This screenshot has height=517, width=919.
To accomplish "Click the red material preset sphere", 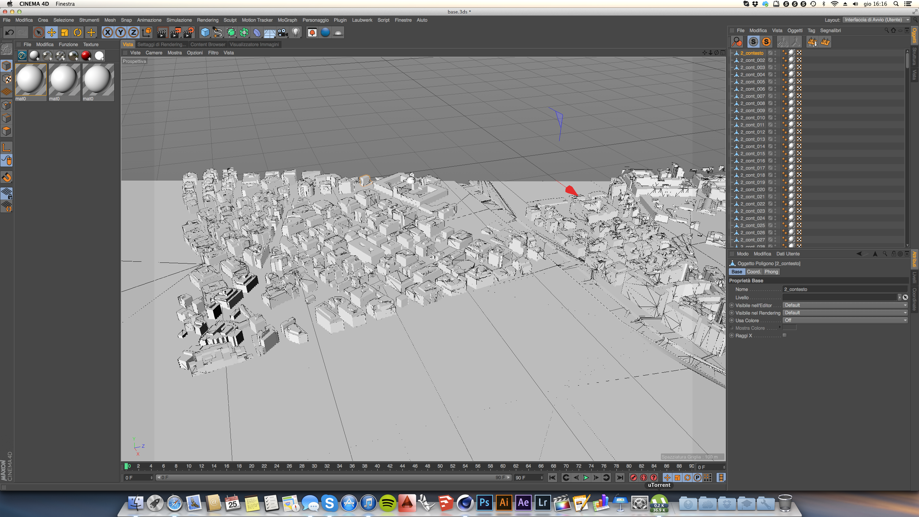I will [x=86, y=56].
